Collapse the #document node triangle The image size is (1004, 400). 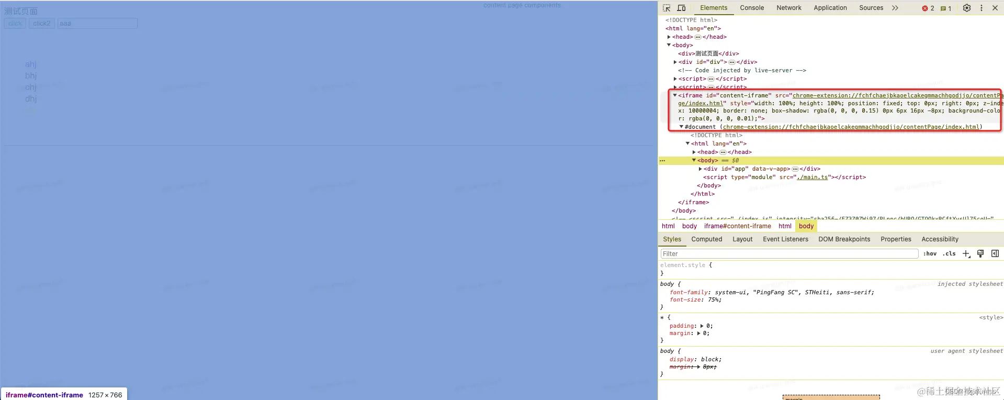point(681,127)
